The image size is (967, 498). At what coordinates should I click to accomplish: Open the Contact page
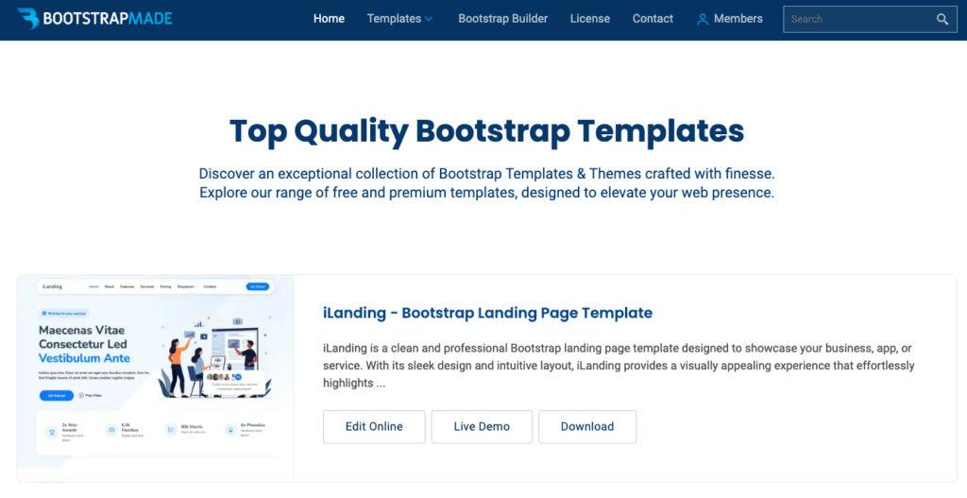[x=653, y=19]
